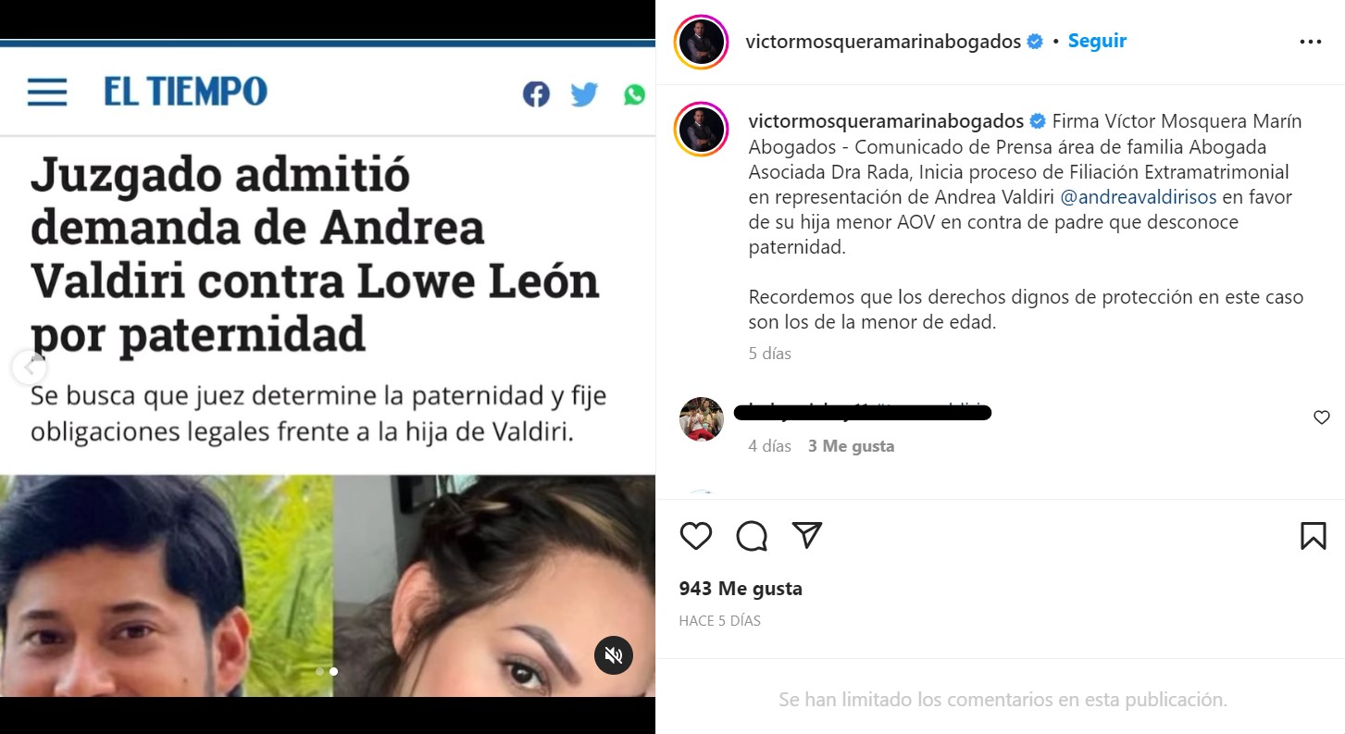The height and width of the screenshot is (734, 1345).
Task: Click Facebook share icon in article
Action: (x=536, y=93)
